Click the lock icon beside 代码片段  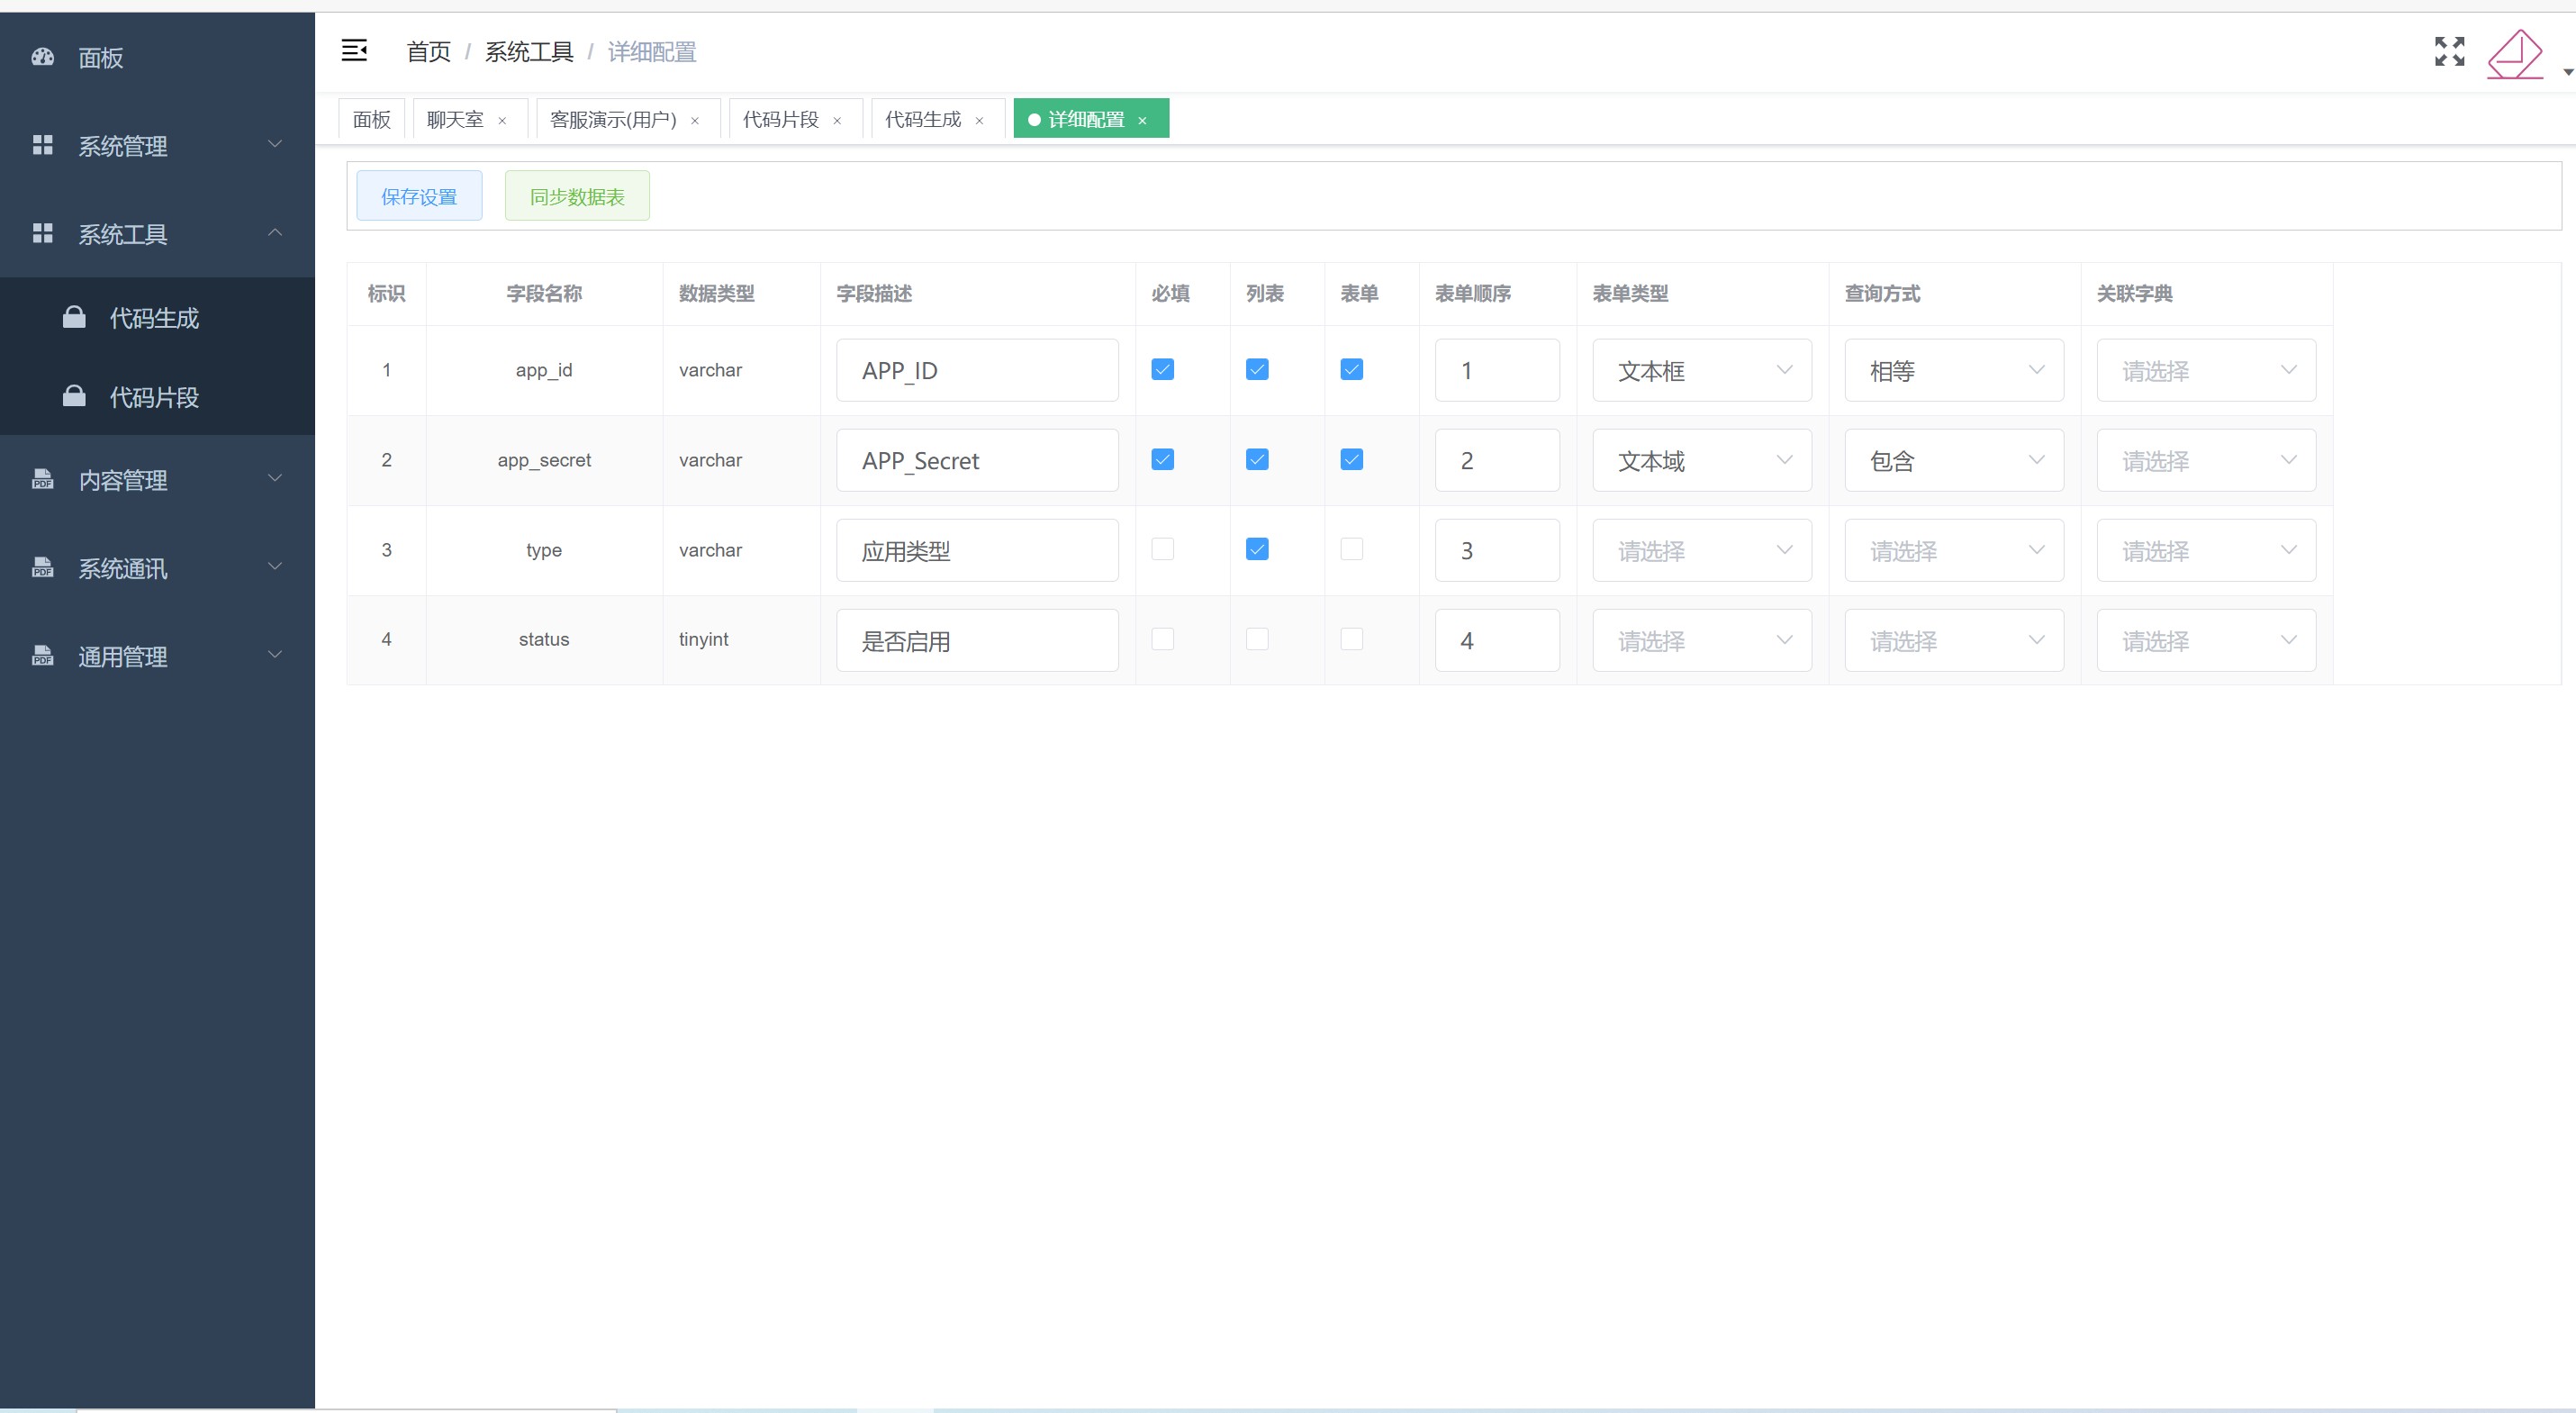tap(74, 397)
